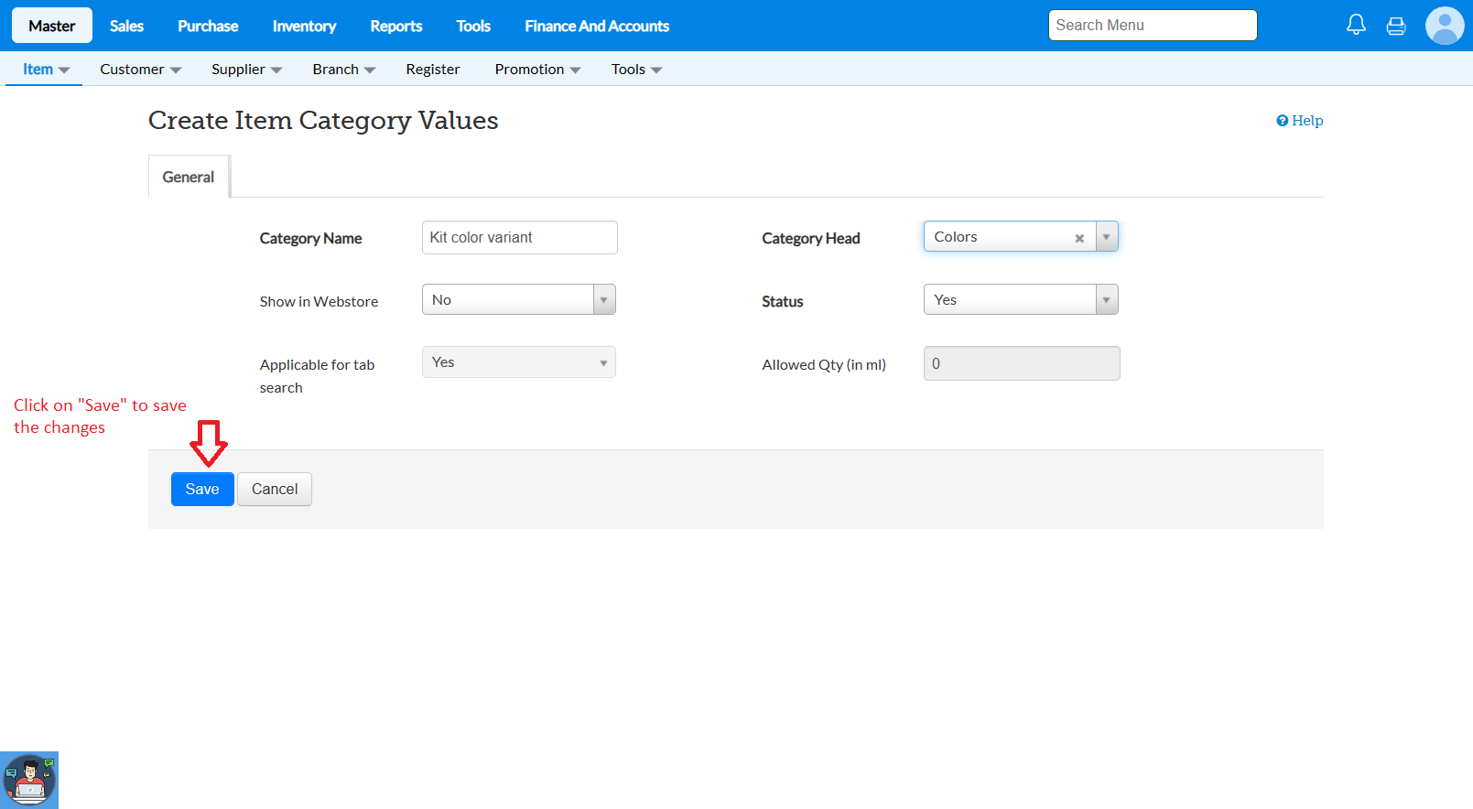Screen dimensions: 1473x809
Task: Open the Status dropdown
Action: (x=1021, y=299)
